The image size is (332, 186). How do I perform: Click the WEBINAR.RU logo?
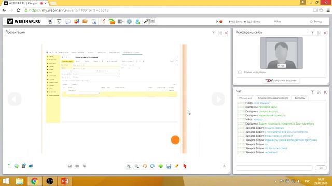pos(24,21)
